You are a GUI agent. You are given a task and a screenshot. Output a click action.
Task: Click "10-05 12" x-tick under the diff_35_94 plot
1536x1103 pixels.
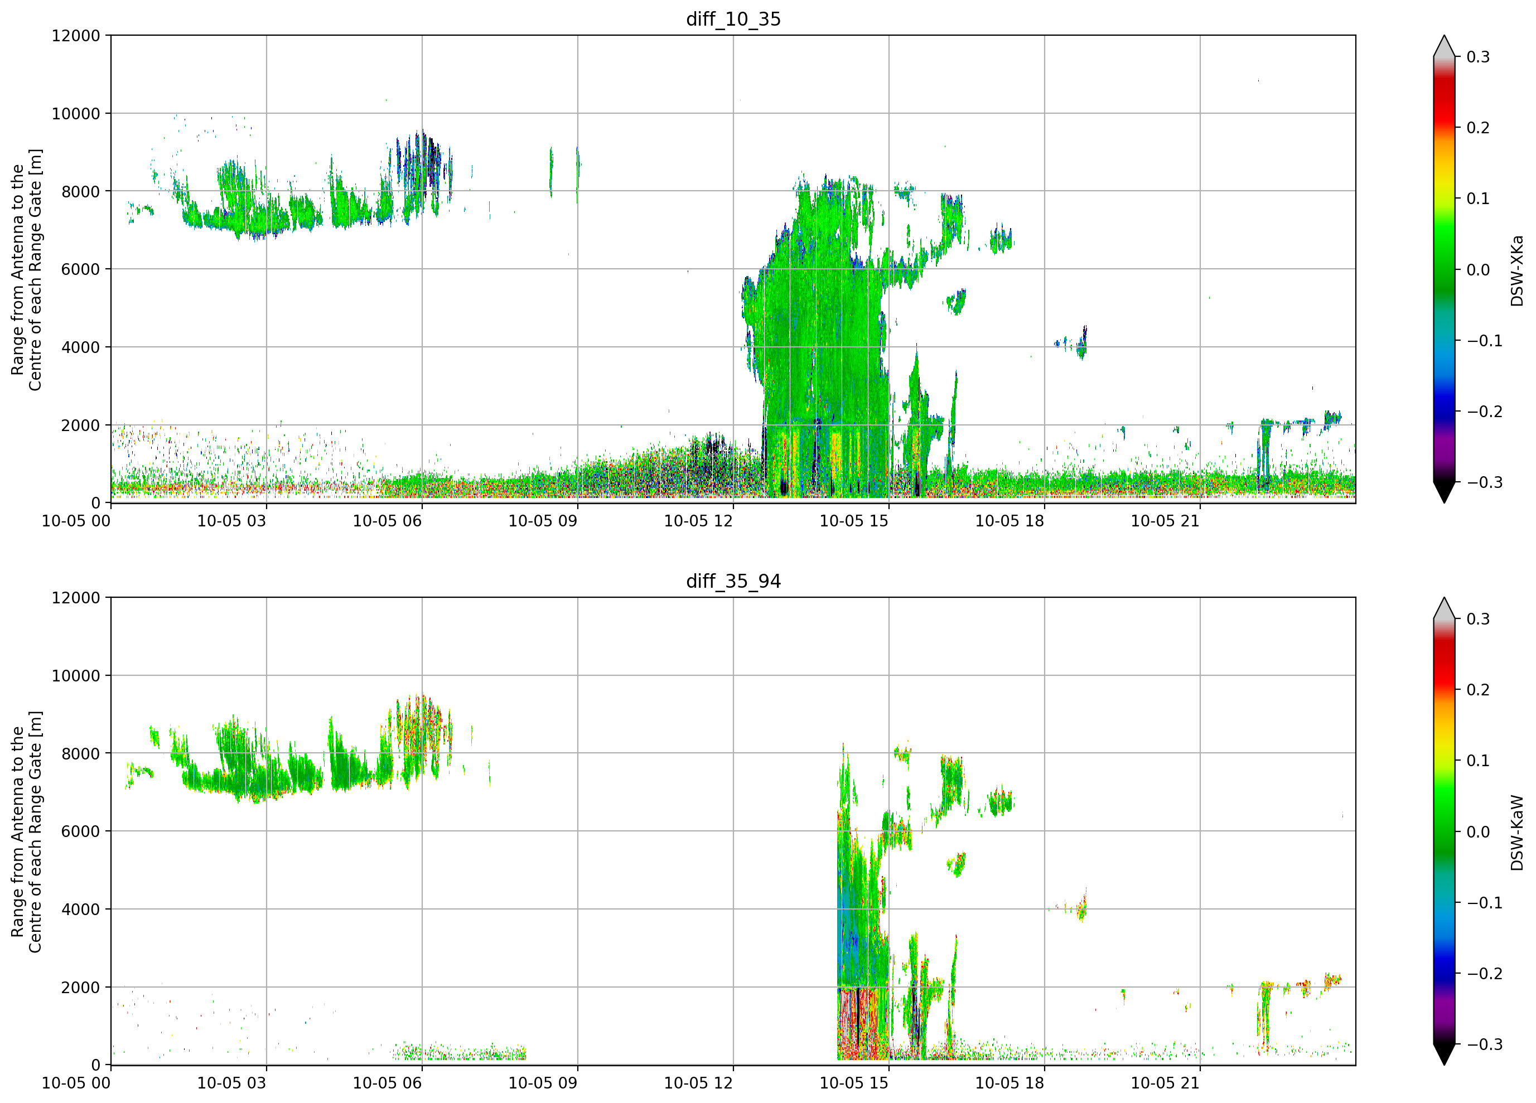tap(698, 1083)
